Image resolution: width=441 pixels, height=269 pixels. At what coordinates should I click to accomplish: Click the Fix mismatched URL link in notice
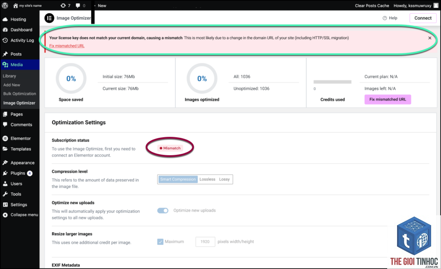(67, 46)
